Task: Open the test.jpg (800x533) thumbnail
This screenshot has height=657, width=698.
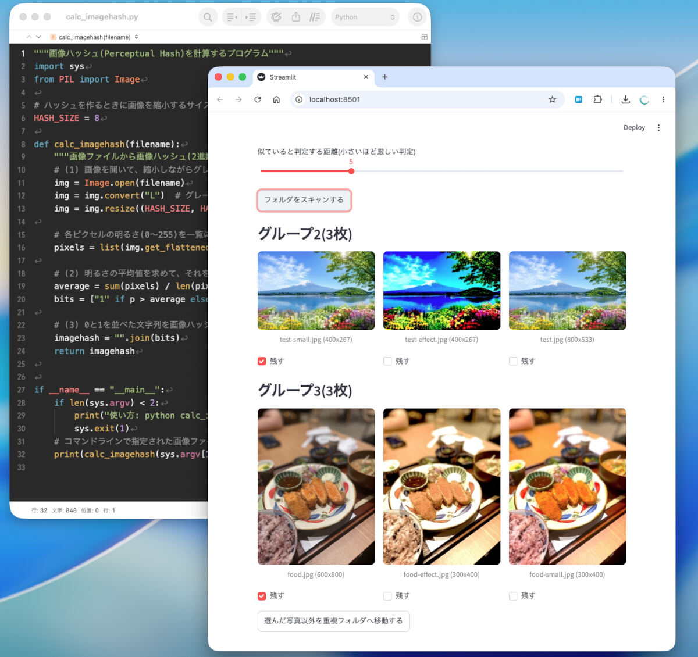Action: (567, 291)
